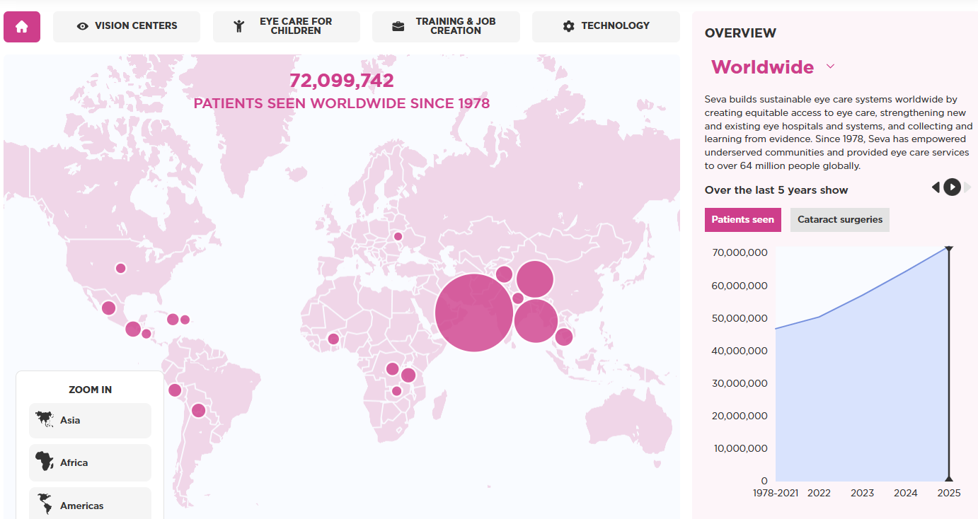Open Eye Care for Children section
Image resolution: width=978 pixels, height=519 pixels.
(287, 27)
